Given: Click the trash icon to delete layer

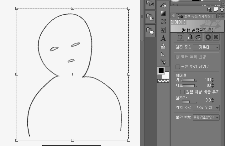Looking at the screenshot, I should pyautogui.click(x=222, y=9).
